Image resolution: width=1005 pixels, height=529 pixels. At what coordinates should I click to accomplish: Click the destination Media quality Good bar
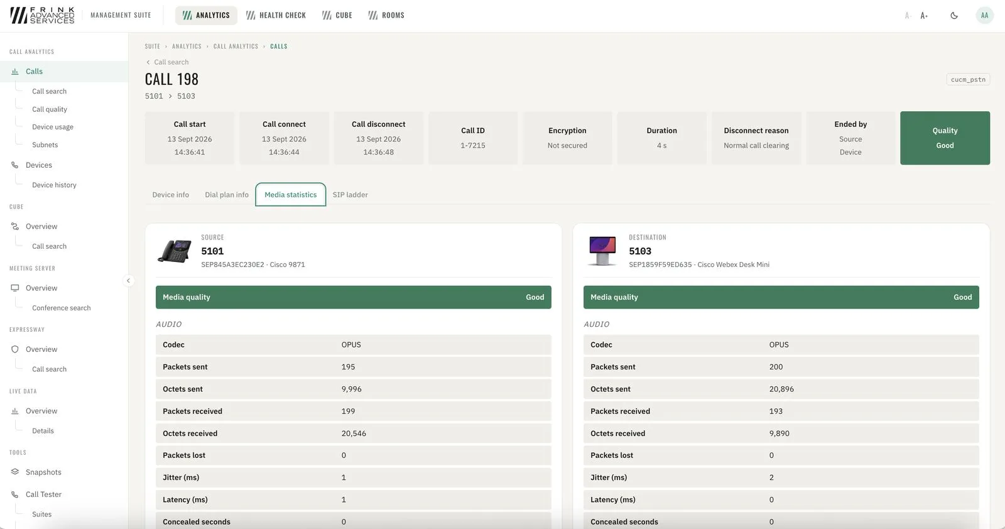click(x=781, y=297)
